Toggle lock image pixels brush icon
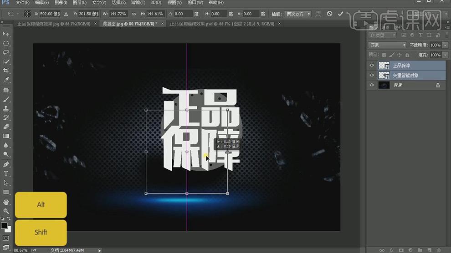Viewport: 451px width, 253px height. click(391, 55)
